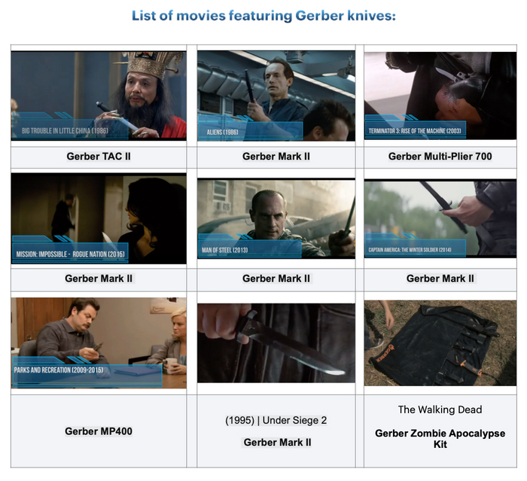
Task: Click the 'Gerber Zombie Apocalypse Kit' caption
Action: pyautogui.click(x=440, y=439)
